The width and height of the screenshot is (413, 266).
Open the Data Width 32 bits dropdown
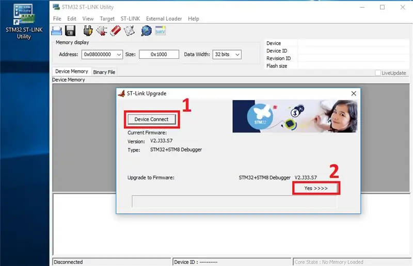227,55
